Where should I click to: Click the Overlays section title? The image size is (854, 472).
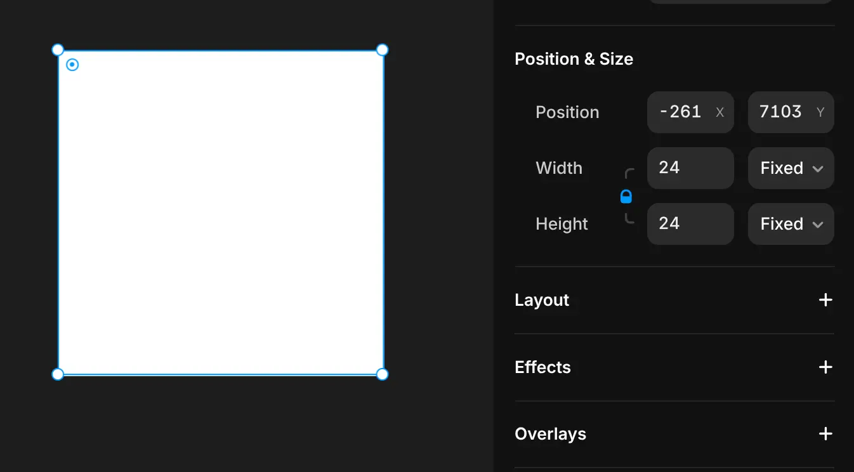[x=550, y=434]
